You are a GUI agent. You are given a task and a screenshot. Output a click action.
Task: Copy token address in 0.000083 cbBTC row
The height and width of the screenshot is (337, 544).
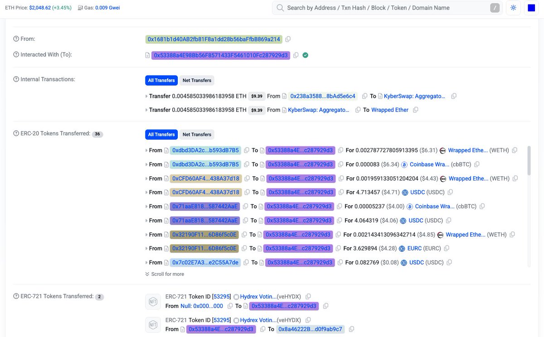(x=476, y=164)
